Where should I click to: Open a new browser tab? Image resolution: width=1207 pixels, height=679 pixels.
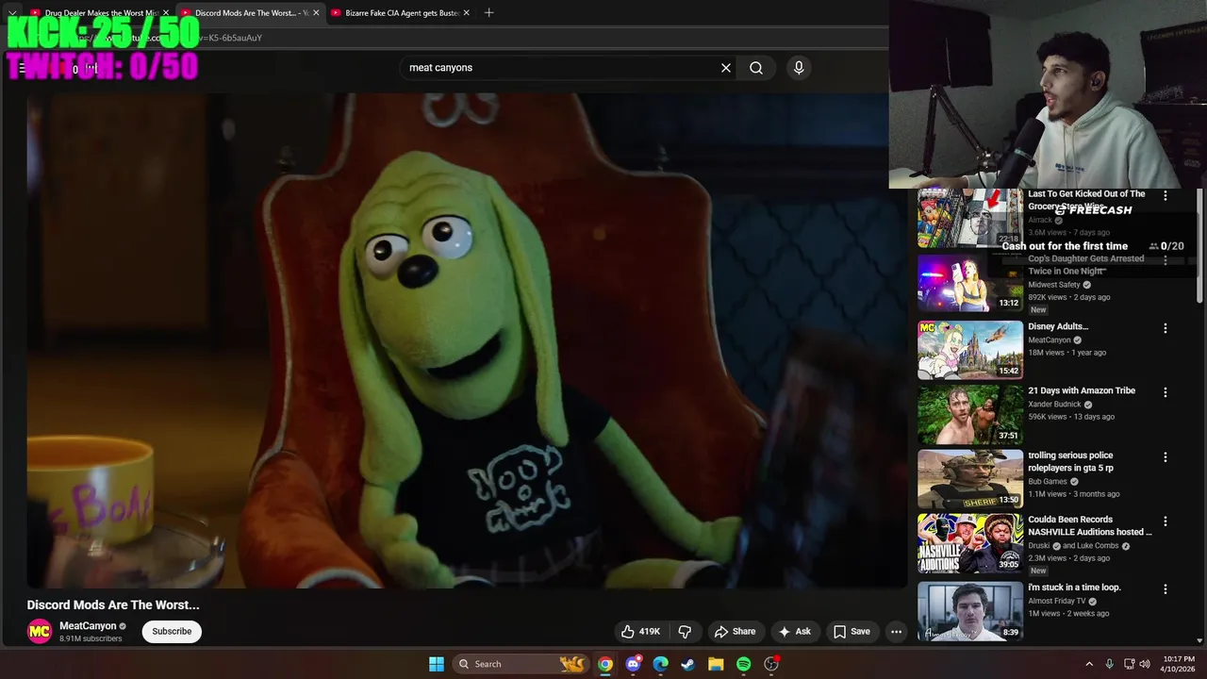coord(488,12)
